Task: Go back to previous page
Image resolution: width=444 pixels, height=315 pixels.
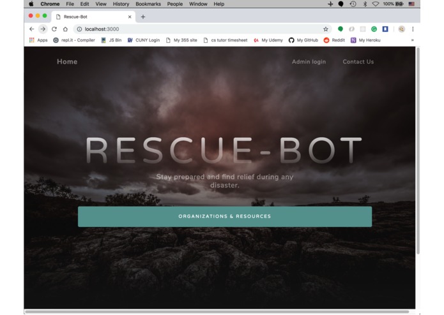Action: pos(32,29)
